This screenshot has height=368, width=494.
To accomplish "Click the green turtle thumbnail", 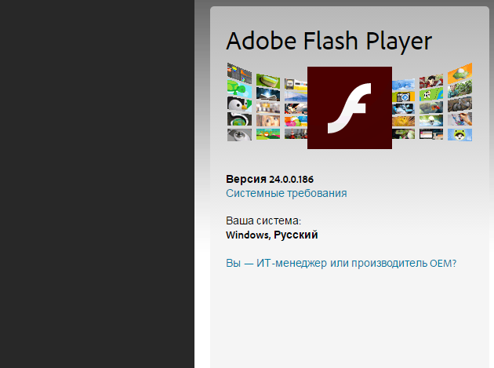I will (239, 88).
